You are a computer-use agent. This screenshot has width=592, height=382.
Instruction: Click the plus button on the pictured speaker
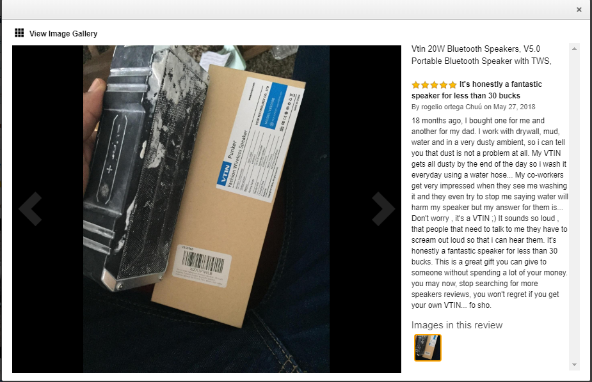coord(109,169)
